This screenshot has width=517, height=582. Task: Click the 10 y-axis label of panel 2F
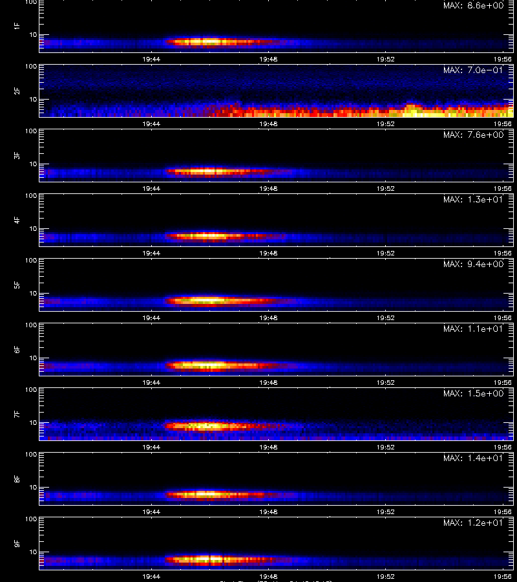(33, 99)
